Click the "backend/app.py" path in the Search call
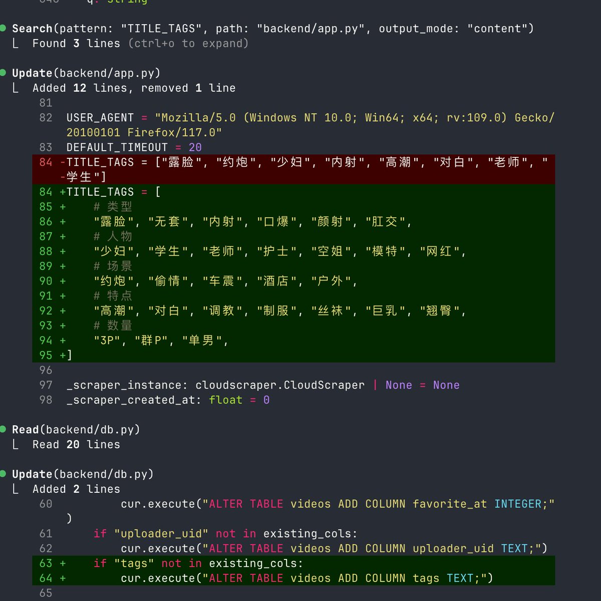Screen dimensions: 601x601 (x=312, y=29)
